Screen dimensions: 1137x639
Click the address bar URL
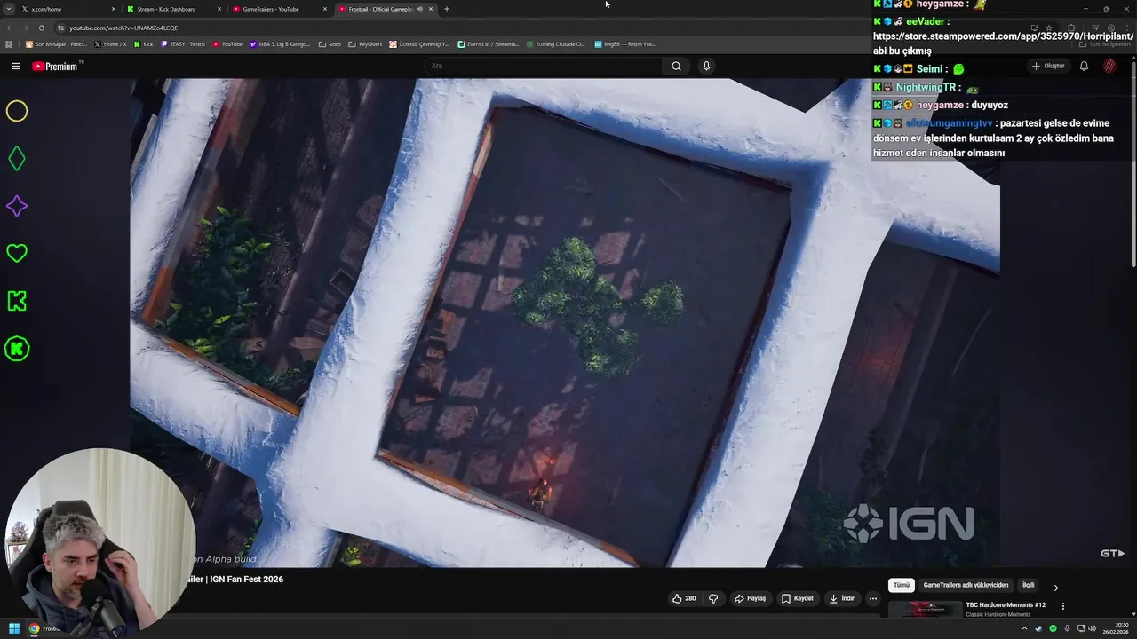123,28
